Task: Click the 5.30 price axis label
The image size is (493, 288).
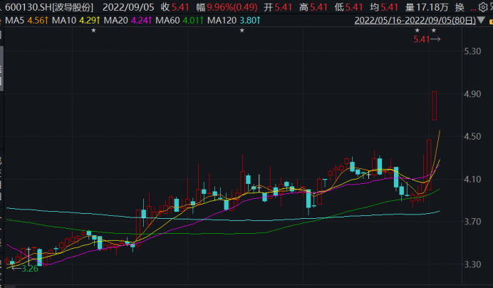Action: [472, 51]
